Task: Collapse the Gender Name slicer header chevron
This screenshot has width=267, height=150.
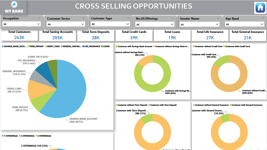Action: pos(218,18)
